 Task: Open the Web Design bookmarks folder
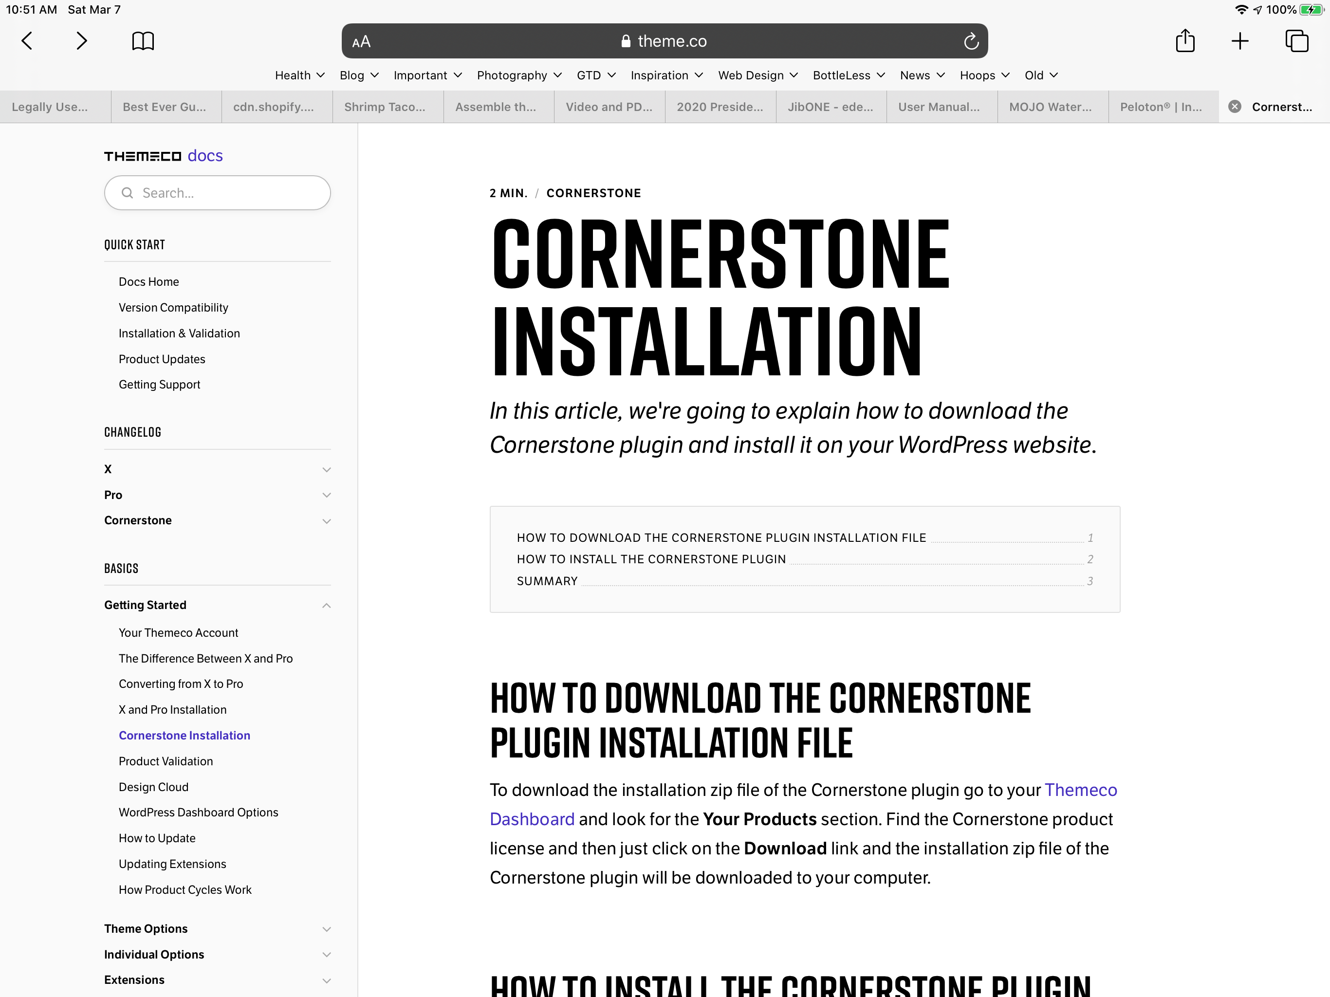[757, 75]
